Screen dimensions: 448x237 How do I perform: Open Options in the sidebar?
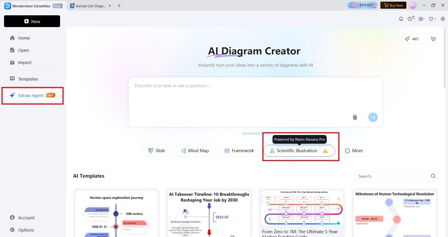26,230
